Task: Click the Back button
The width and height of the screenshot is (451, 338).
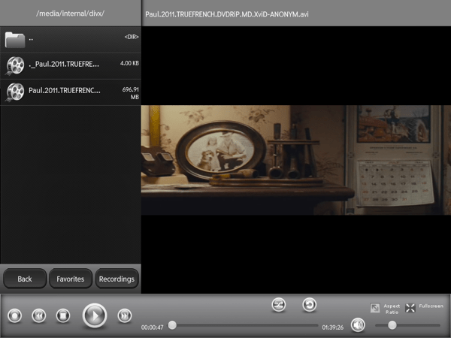Action: tap(25, 279)
